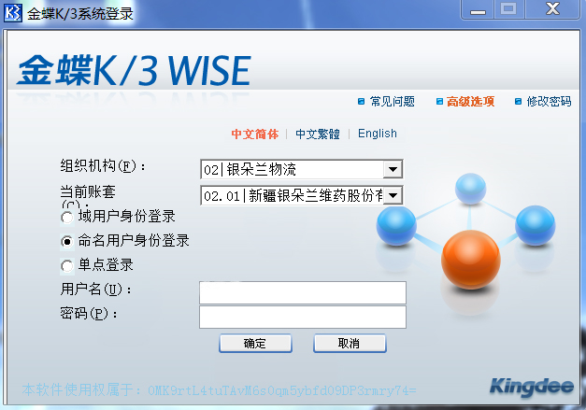Open the 修改密码 change password link

(x=549, y=101)
